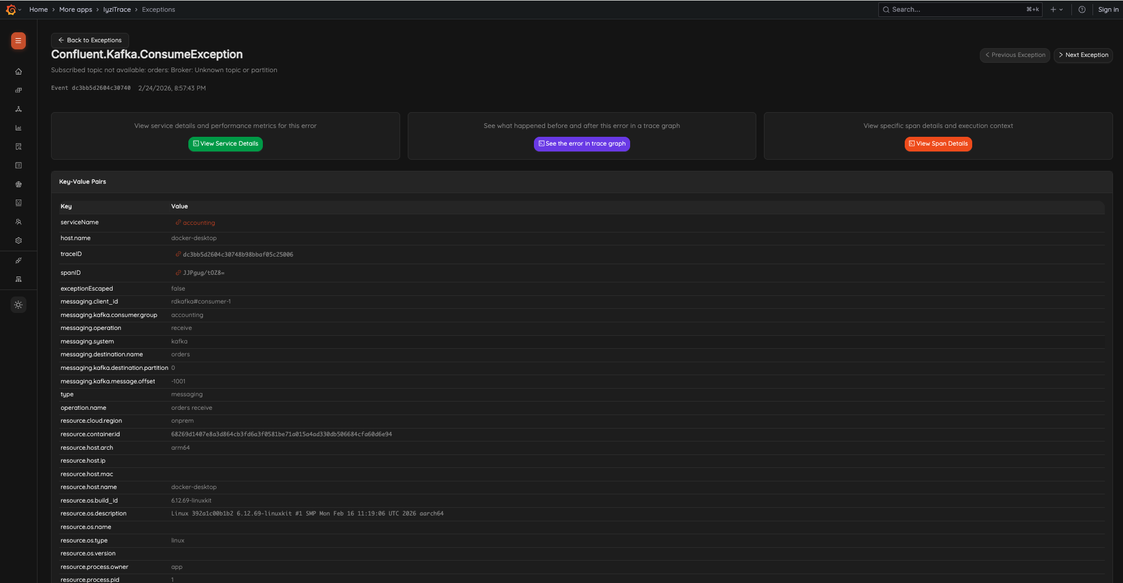1123x583 pixels.
Task: Open the hierarchy tree sidebar icon
Action: click(18, 279)
